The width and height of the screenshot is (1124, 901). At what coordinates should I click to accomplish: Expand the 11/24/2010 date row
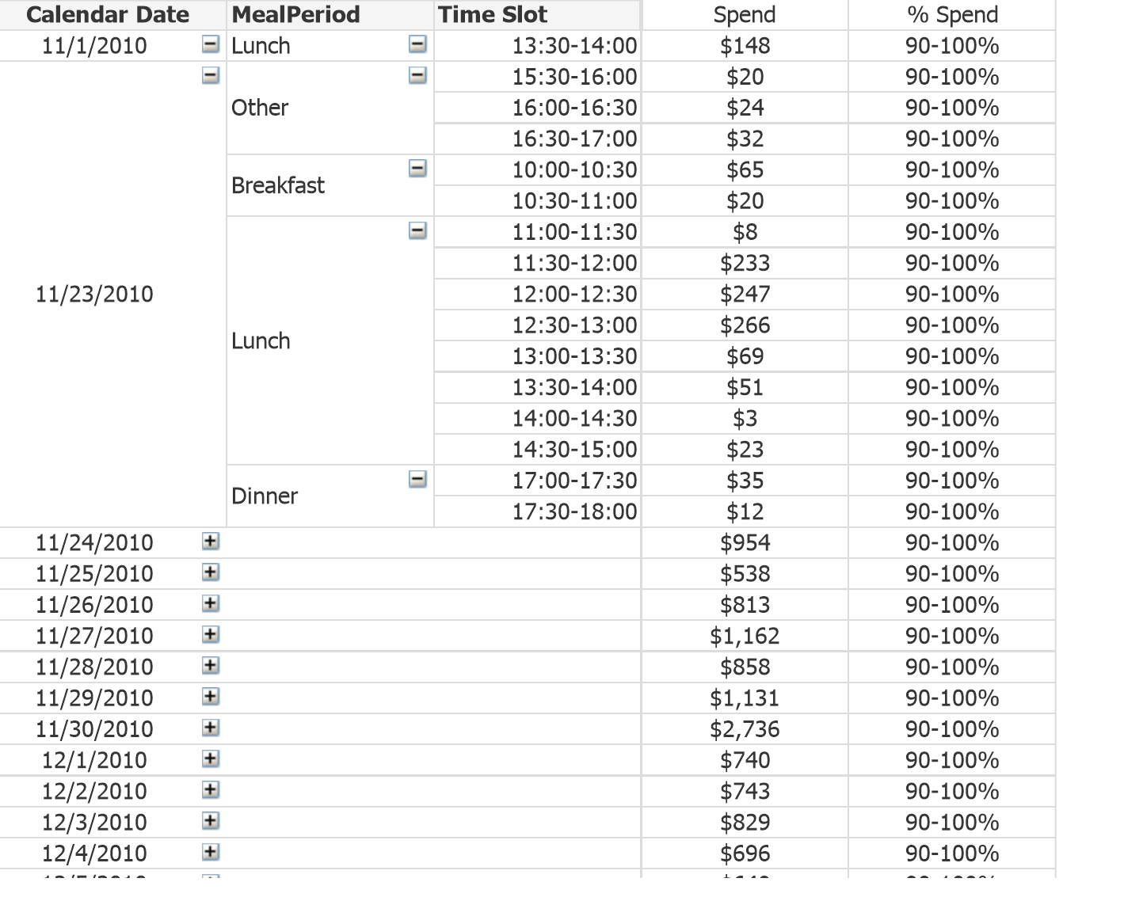210,542
